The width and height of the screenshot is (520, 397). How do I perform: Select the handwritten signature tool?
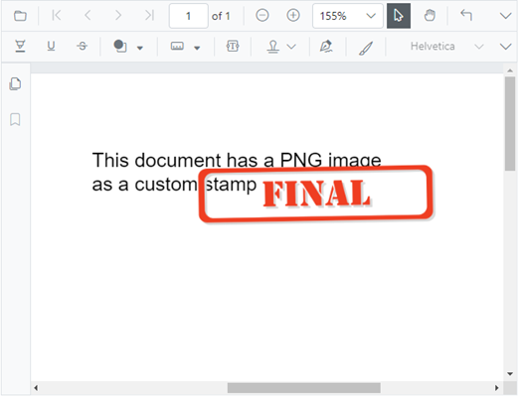pos(326,47)
